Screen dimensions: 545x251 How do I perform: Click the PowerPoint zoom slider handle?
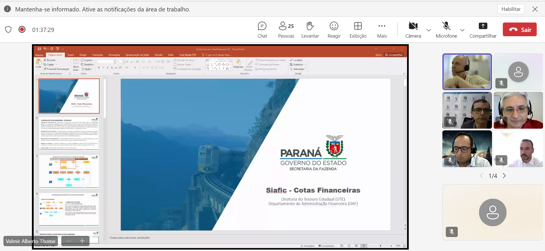click(x=381, y=246)
